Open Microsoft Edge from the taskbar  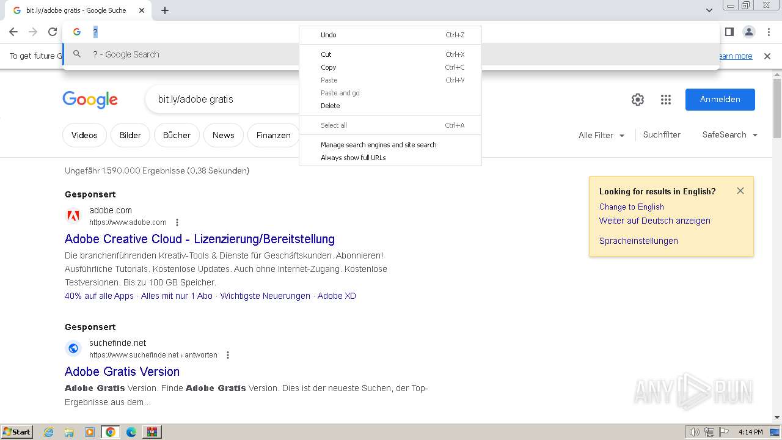(x=131, y=432)
